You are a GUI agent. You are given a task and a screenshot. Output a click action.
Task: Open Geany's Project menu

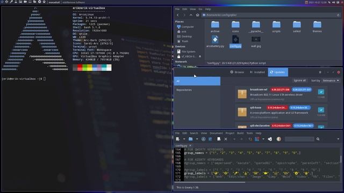tap(230, 133)
